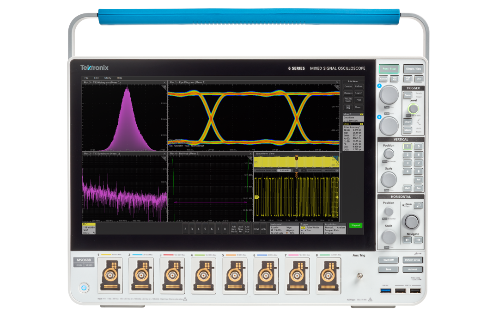499x319 pixels.
Task: Open the Trigger Pulse Width badge
Action: (x=311, y=228)
